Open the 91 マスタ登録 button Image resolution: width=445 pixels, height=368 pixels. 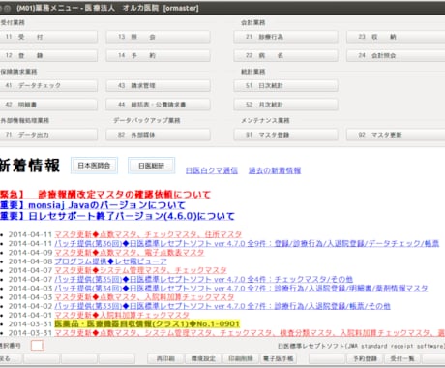285,135
